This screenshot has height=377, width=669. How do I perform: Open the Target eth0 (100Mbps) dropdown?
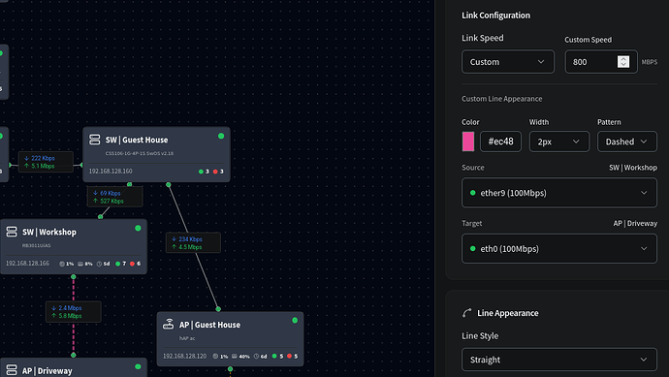point(558,249)
